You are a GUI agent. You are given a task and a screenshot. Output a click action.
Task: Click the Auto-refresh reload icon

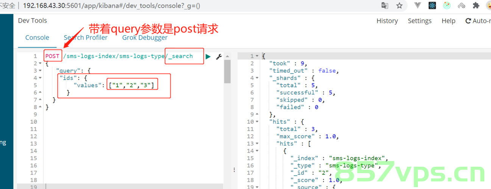click(468, 21)
